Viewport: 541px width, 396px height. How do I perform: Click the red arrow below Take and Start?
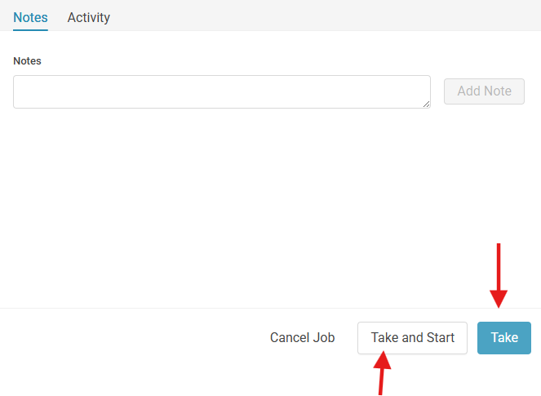coord(382,373)
